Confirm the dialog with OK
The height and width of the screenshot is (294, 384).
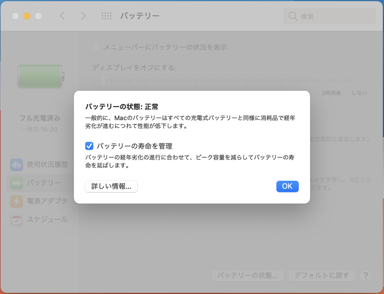[x=287, y=187]
